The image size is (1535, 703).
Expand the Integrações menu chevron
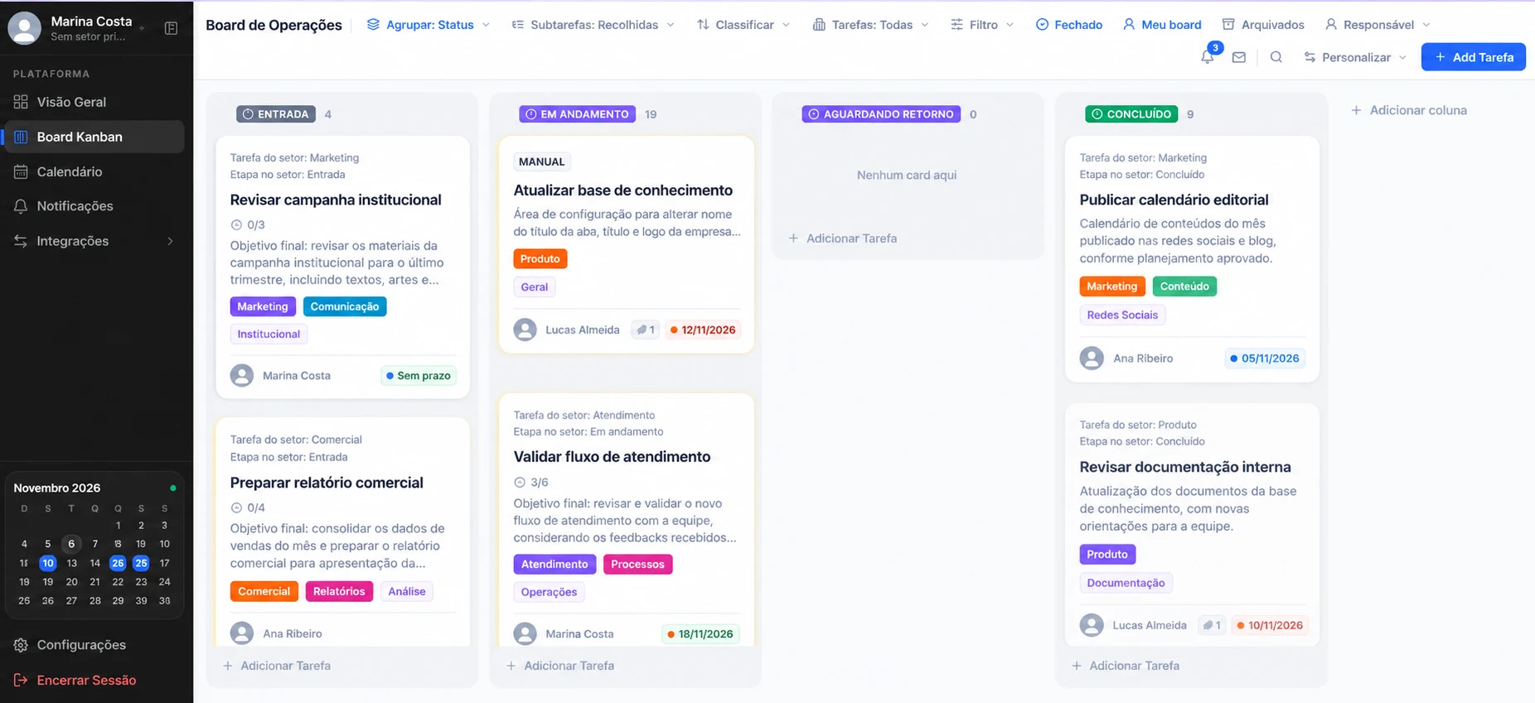170,241
